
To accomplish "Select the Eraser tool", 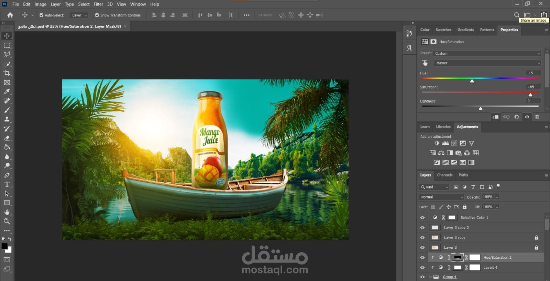I will 7,138.
